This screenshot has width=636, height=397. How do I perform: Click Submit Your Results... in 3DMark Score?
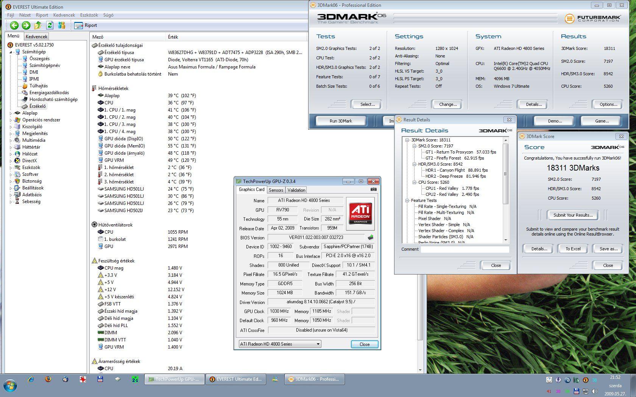click(573, 215)
